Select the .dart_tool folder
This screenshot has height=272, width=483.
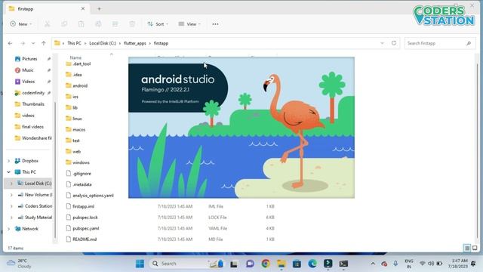point(82,63)
